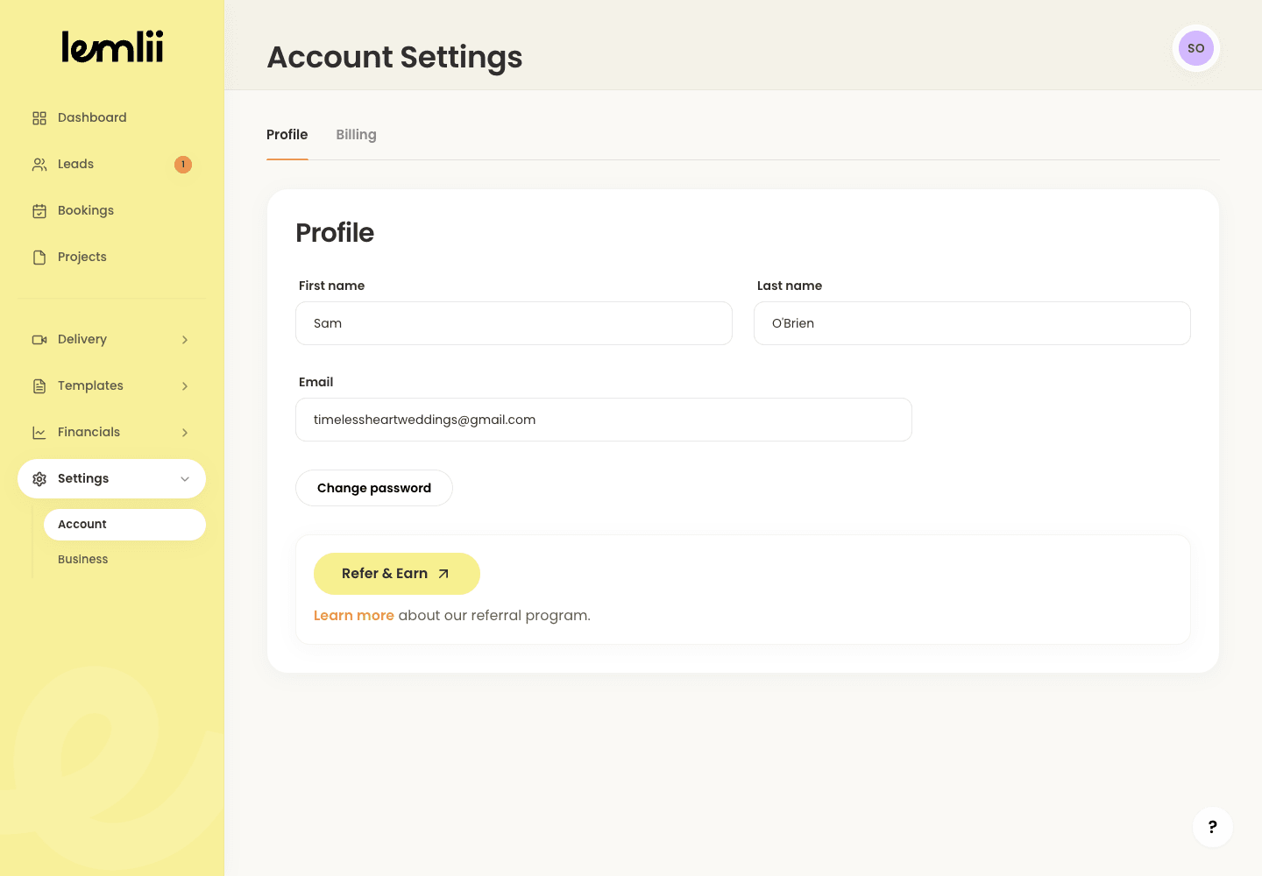Click the lemlii logo
1262x876 pixels.
point(112,47)
